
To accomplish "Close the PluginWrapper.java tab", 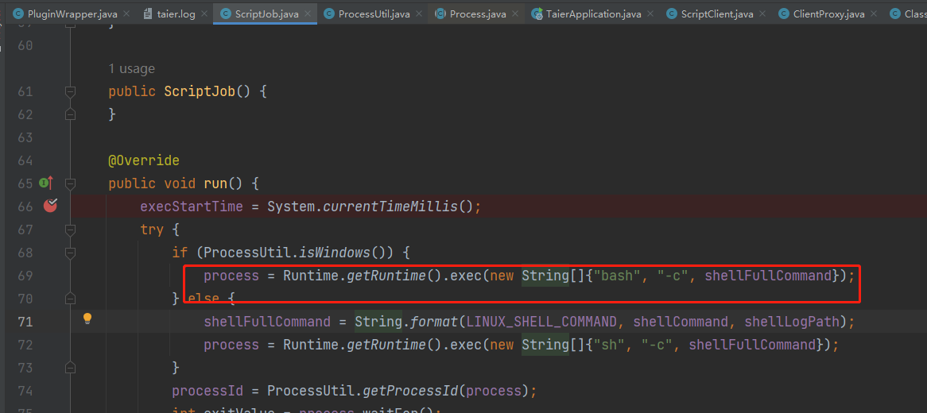I will click(x=126, y=14).
